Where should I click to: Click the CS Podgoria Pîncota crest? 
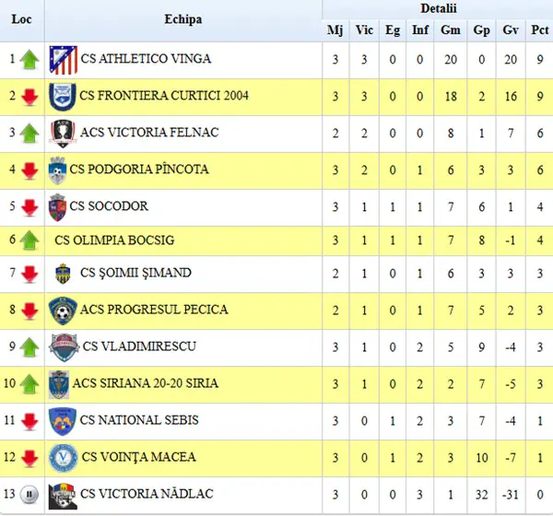click(x=57, y=170)
